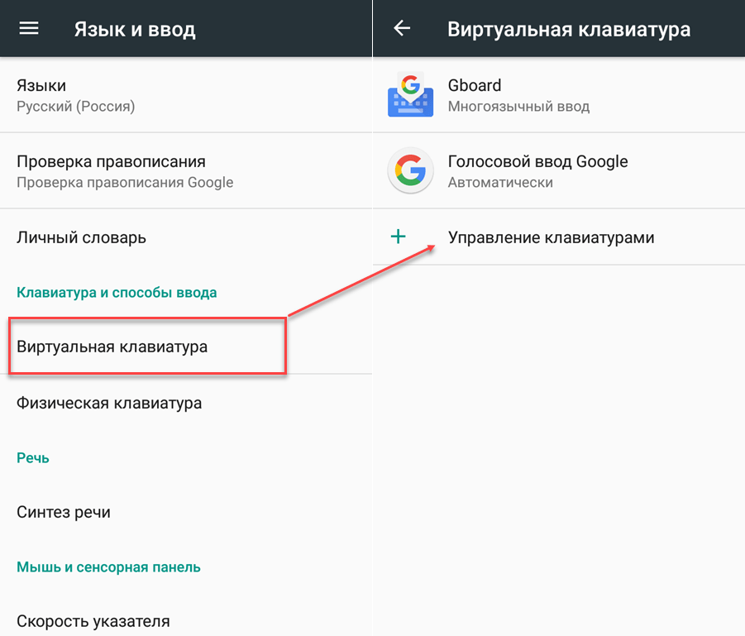
Task: Open Голосовой ввод Google settings
Action: pyautogui.click(x=559, y=170)
